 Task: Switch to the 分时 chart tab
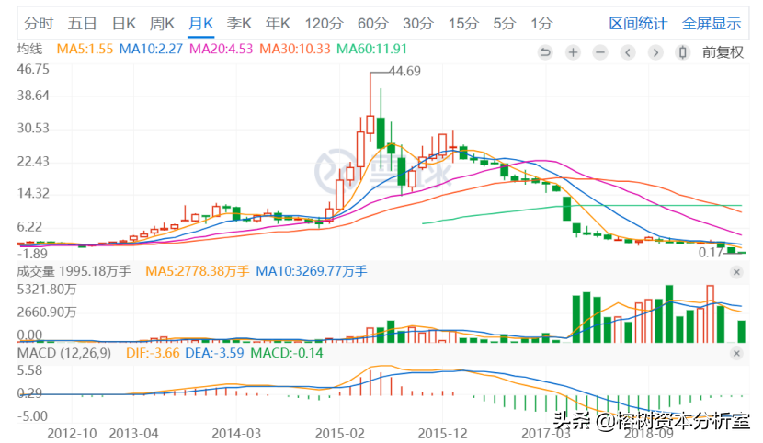click(x=39, y=23)
